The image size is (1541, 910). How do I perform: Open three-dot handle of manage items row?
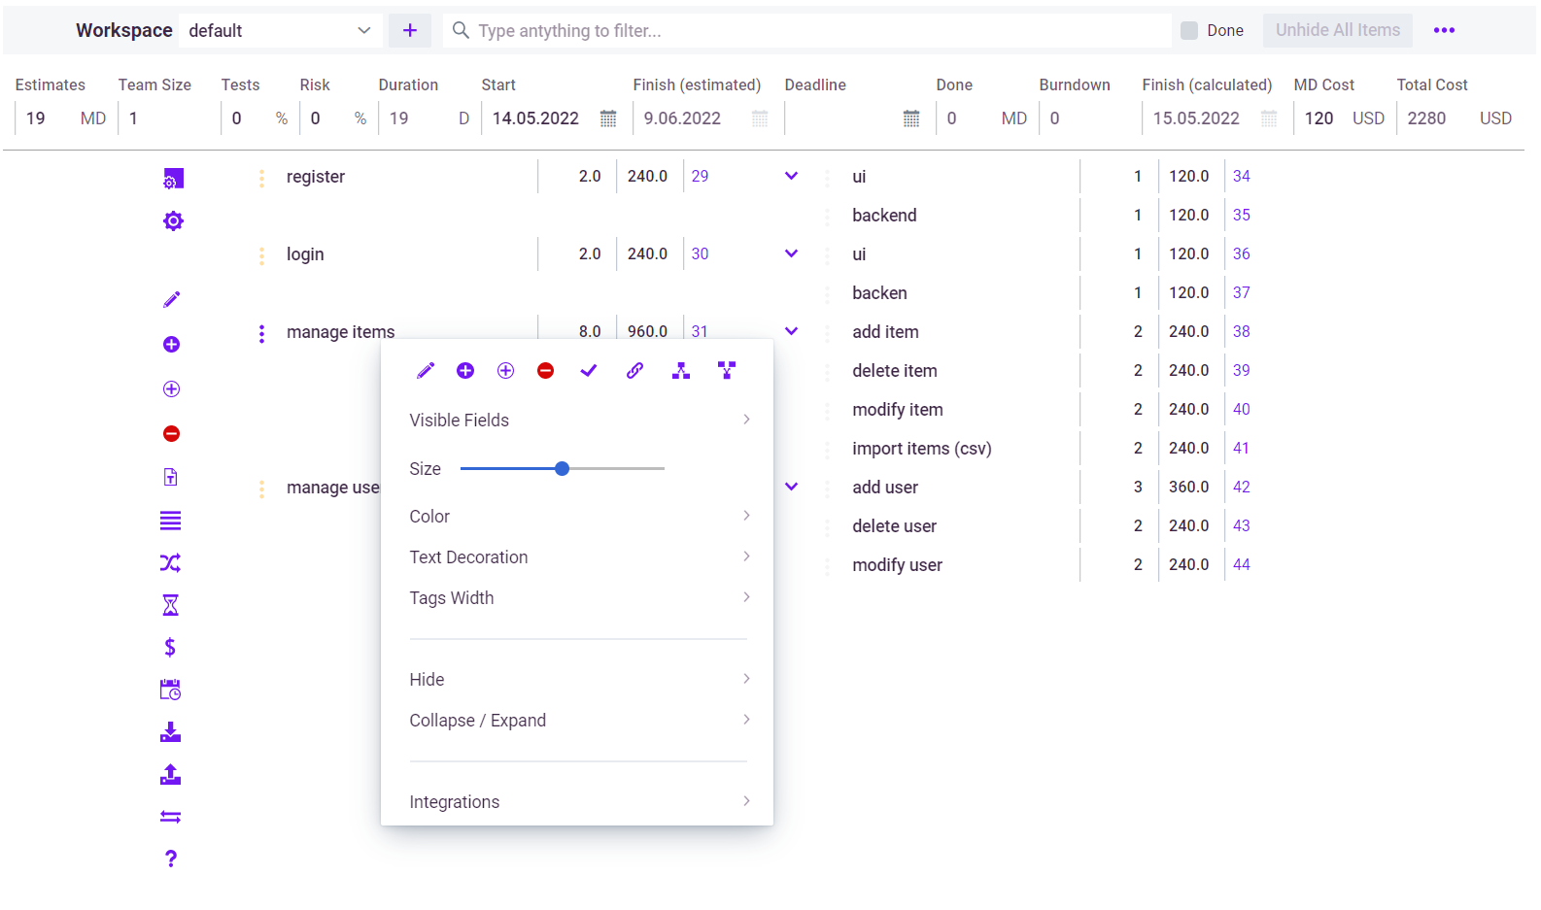[x=261, y=334]
